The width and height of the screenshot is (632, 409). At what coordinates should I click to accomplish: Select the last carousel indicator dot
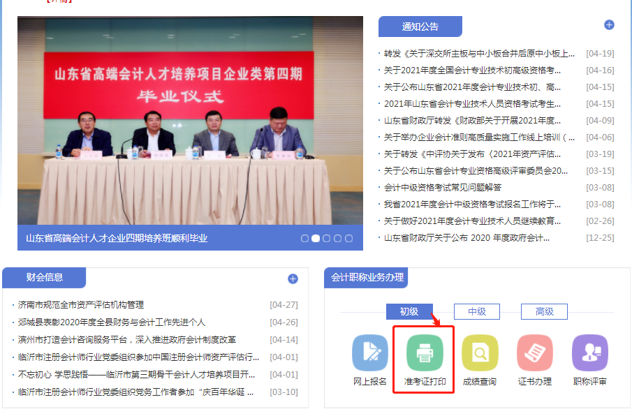[x=349, y=238]
